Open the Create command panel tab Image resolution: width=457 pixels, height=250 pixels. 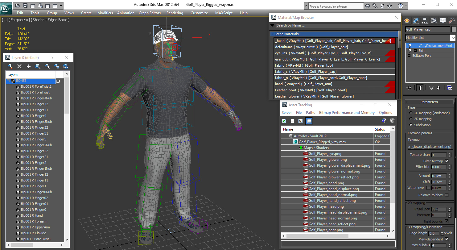point(407,21)
